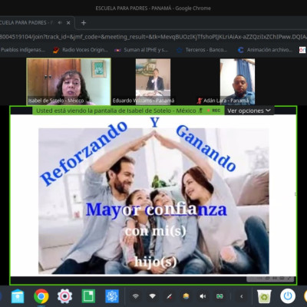This screenshot has height=307, width=307.
Task: Launch Google Chrome from taskbar
Action: click(41, 296)
